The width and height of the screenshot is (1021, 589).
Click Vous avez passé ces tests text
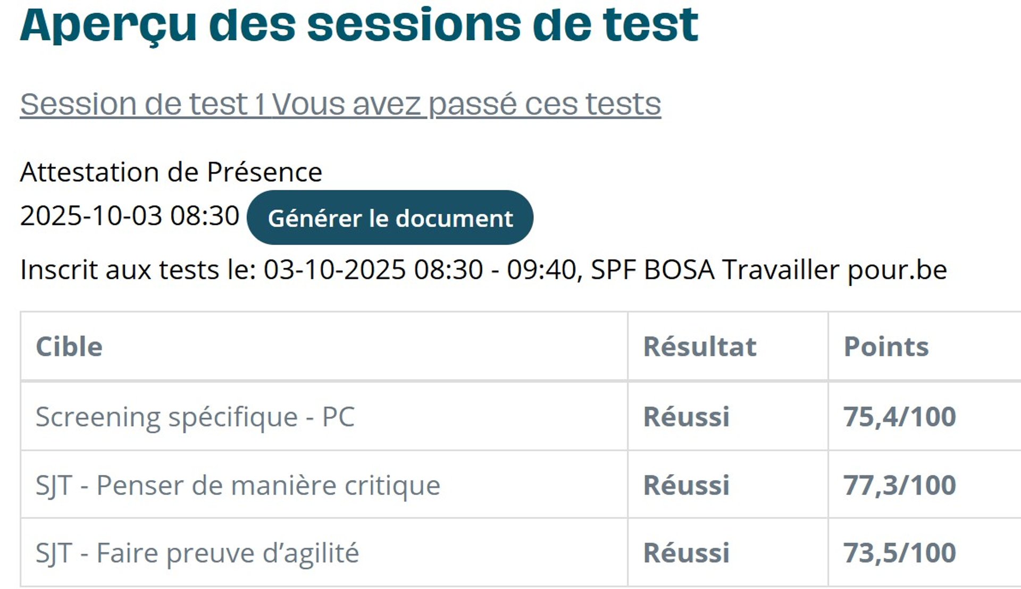466,104
